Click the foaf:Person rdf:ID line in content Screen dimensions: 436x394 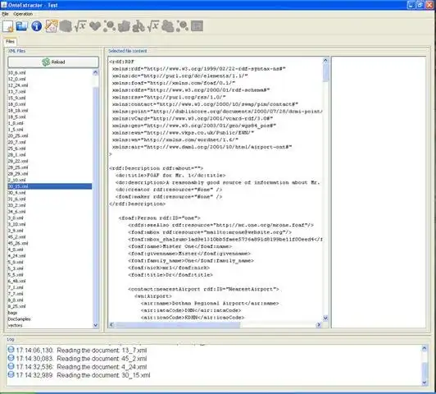point(159,218)
